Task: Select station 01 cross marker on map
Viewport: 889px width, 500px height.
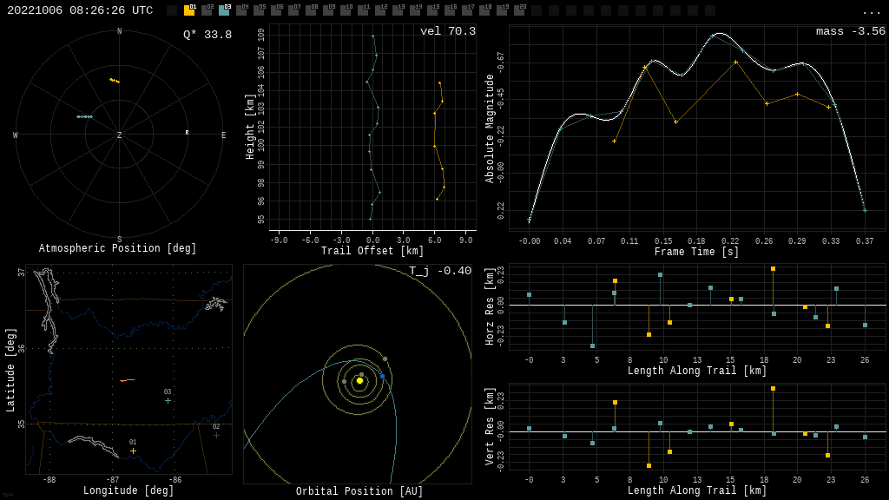Action: click(133, 451)
